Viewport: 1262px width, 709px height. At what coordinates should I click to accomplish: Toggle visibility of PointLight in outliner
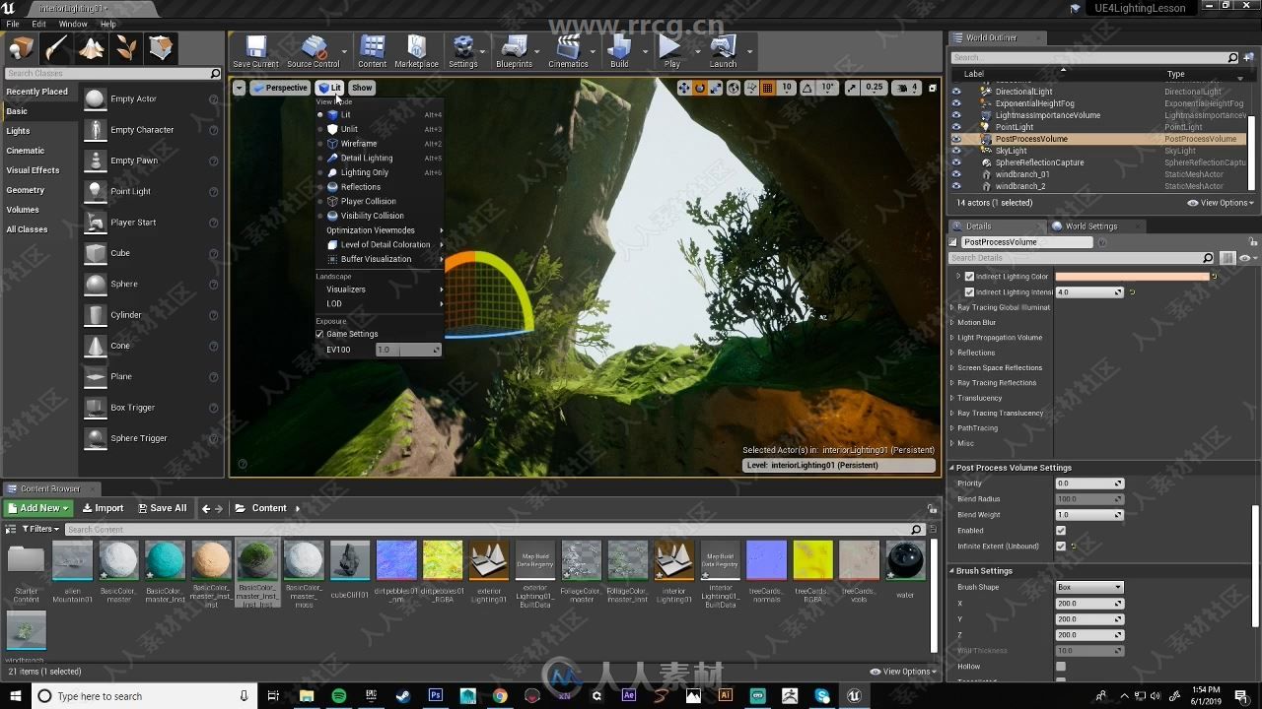point(955,127)
